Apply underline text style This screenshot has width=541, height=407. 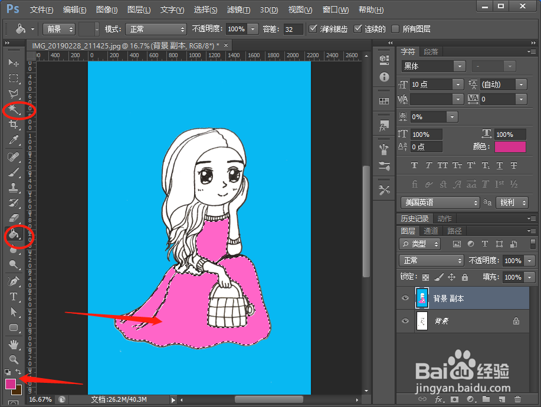[x=500, y=166]
